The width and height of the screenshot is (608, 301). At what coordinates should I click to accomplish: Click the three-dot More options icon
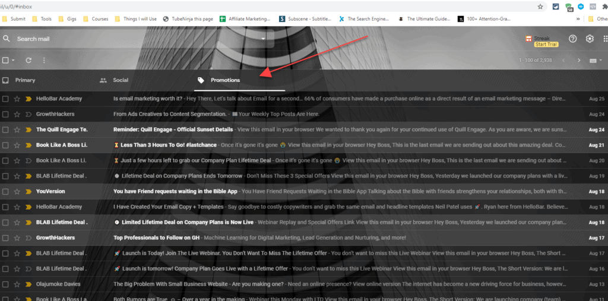pos(44,60)
